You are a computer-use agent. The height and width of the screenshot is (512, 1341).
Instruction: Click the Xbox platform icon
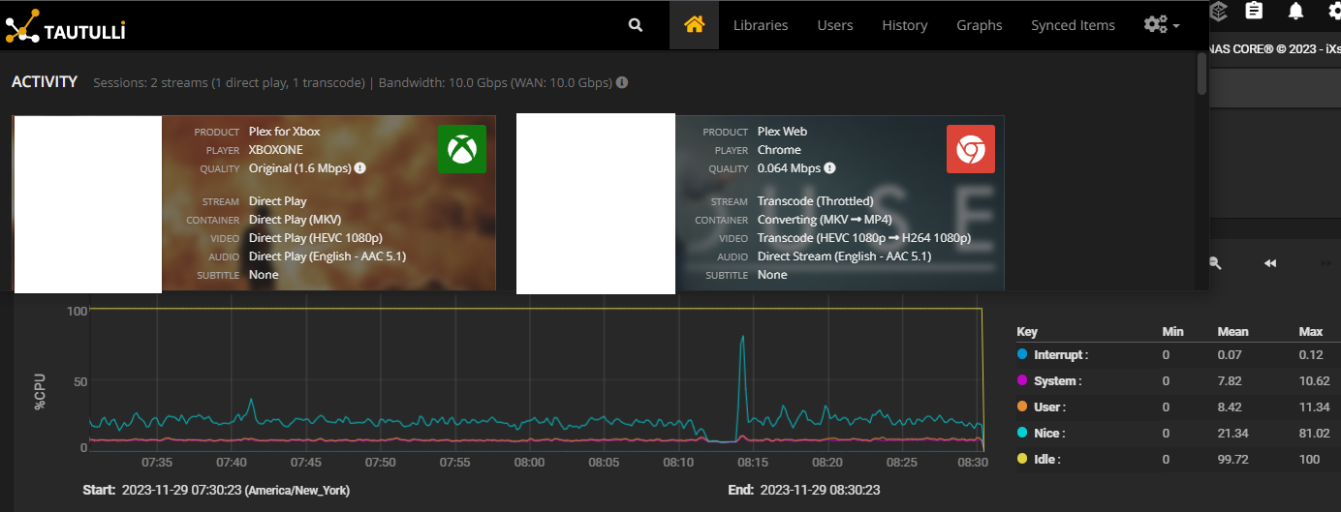tap(461, 150)
